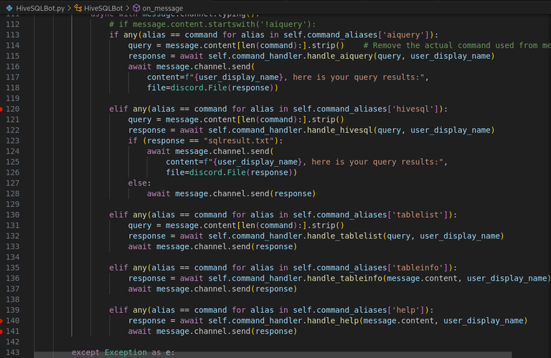551x358 pixels.
Task: Expand breadcrumb chevron after HiveSQLBot.py
Action: (69, 8)
